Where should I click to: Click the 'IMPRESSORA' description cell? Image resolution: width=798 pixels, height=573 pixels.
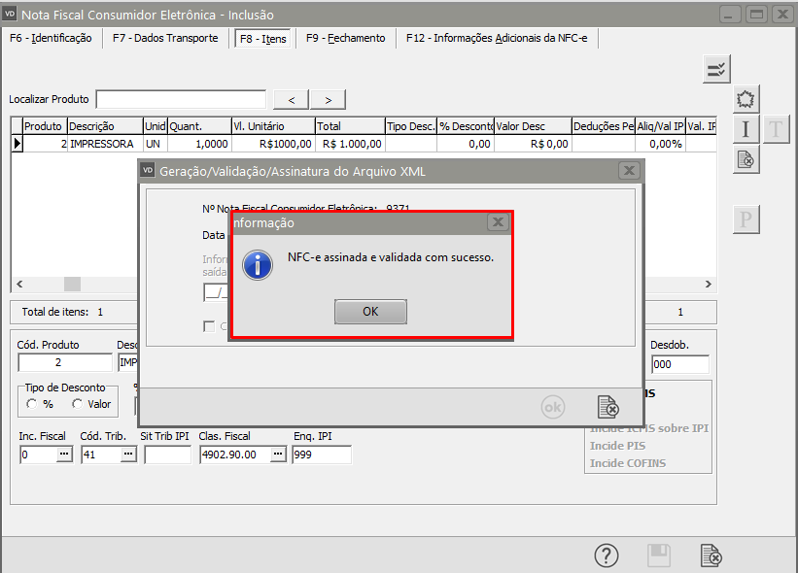tap(105, 144)
